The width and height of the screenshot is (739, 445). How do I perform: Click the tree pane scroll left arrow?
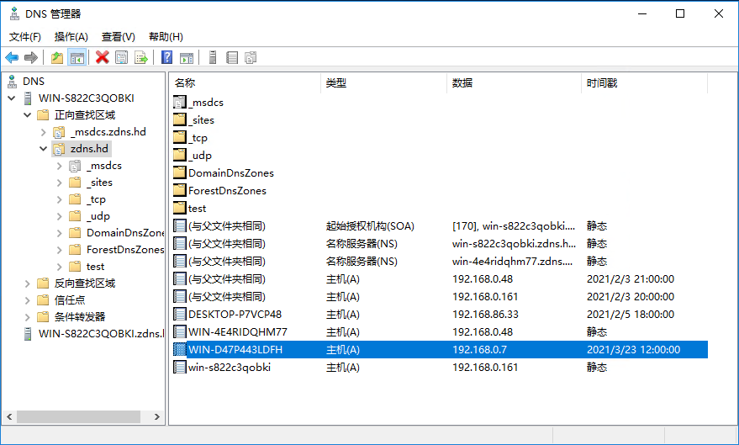[9, 416]
